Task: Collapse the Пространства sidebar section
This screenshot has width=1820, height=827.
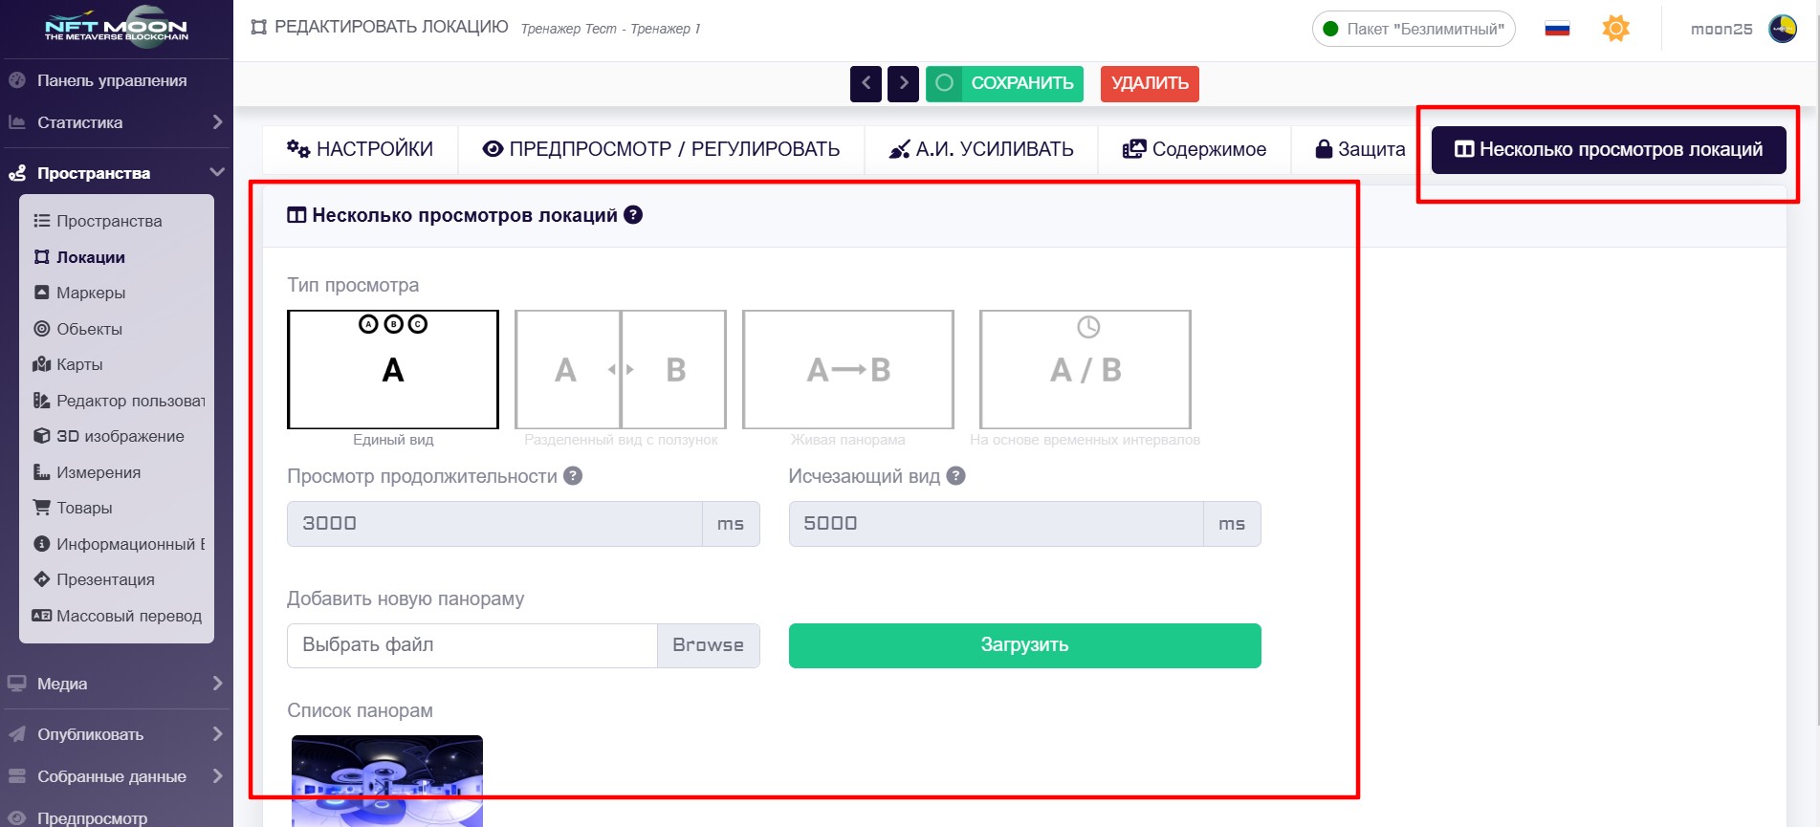Action: tap(117, 173)
